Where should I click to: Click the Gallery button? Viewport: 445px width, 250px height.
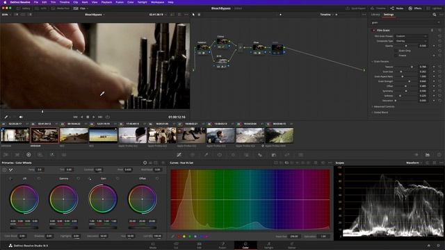pyautogui.click(x=23, y=8)
